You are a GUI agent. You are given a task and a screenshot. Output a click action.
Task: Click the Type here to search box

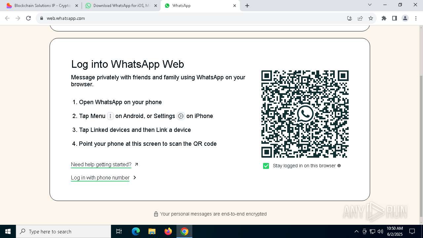63,231
